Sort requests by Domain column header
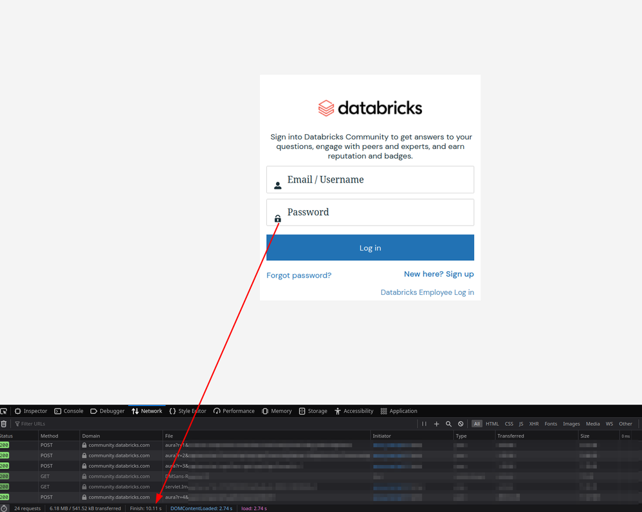 [x=91, y=436]
